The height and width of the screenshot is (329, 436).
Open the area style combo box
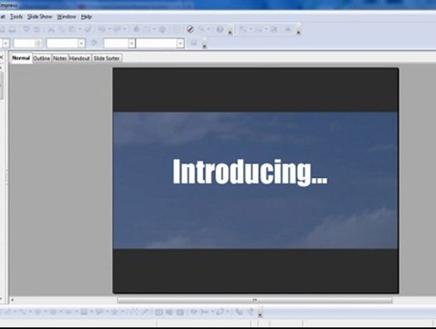[x=119, y=43]
